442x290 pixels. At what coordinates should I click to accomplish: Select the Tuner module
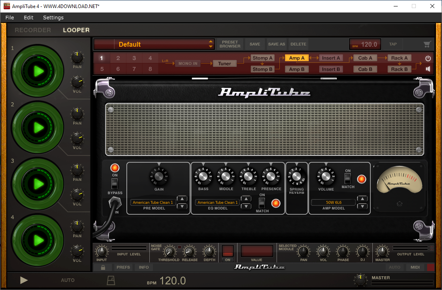tap(224, 64)
